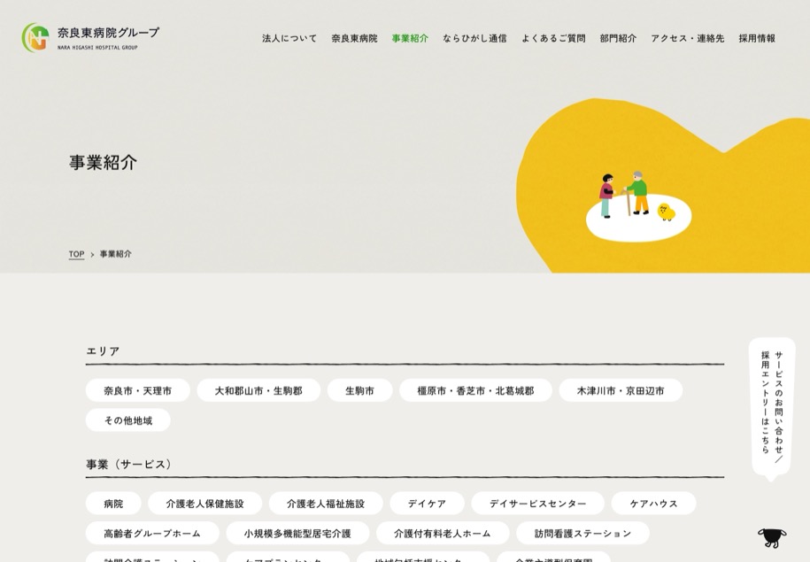
Task: Open the 法人について menu item
Action: [x=289, y=38]
